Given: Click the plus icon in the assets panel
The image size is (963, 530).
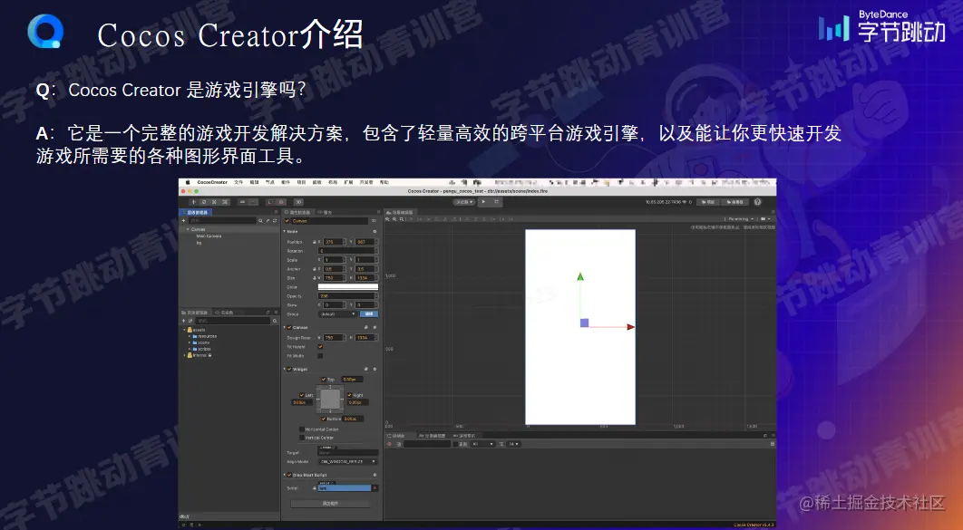Looking at the screenshot, I should [184, 321].
